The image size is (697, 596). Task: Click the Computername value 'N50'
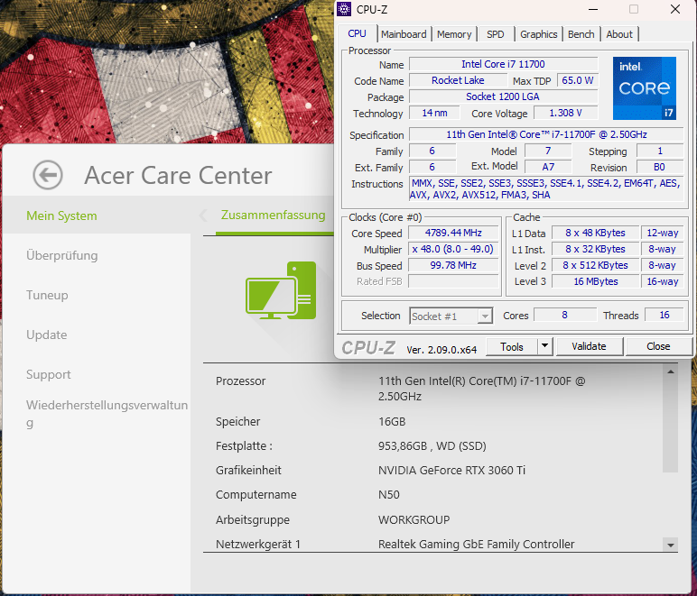point(389,495)
